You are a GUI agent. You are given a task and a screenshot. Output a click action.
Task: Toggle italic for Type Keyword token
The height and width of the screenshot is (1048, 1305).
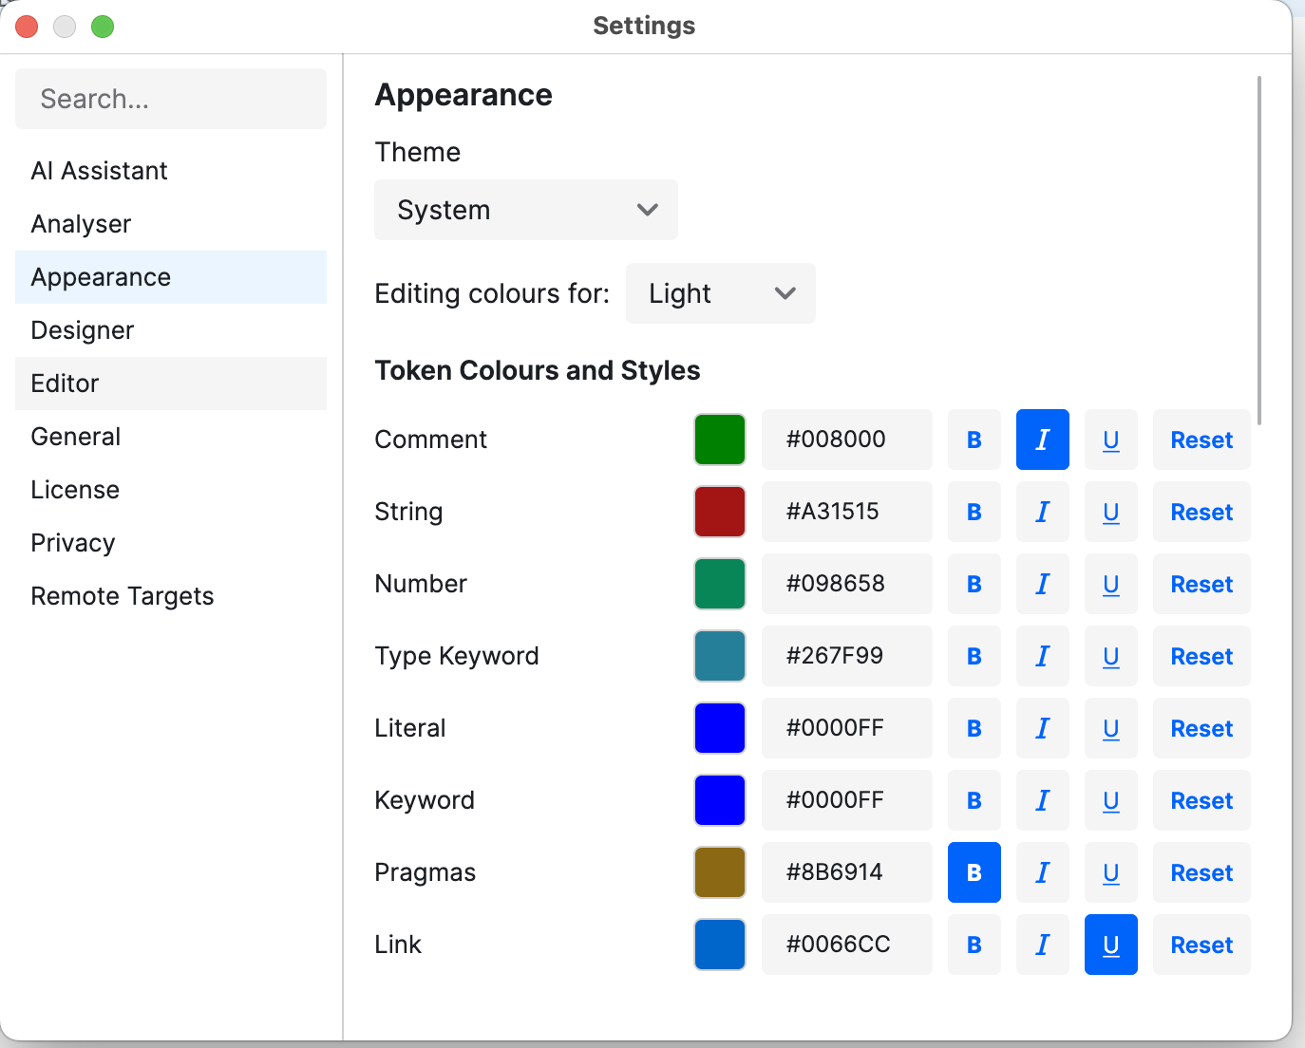pyautogui.click(x=1042, y=656)
